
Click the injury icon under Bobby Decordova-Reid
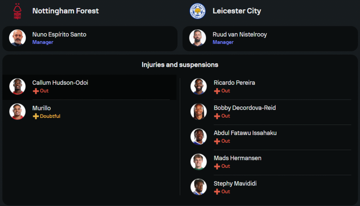[x=217, y=116]
